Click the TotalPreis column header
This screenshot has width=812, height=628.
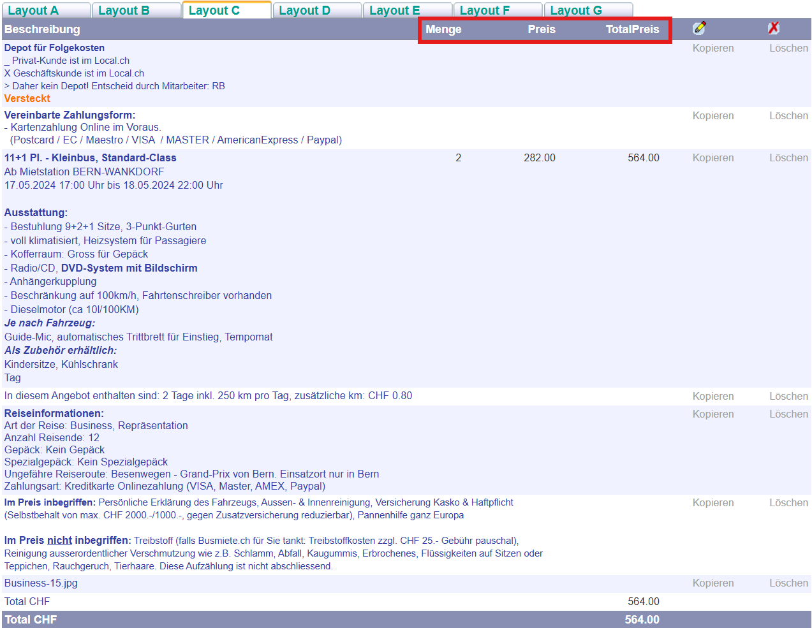[632, 29]
